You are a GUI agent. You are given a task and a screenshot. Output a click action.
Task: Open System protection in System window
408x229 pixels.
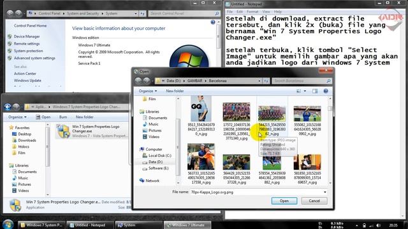(28, 51)
